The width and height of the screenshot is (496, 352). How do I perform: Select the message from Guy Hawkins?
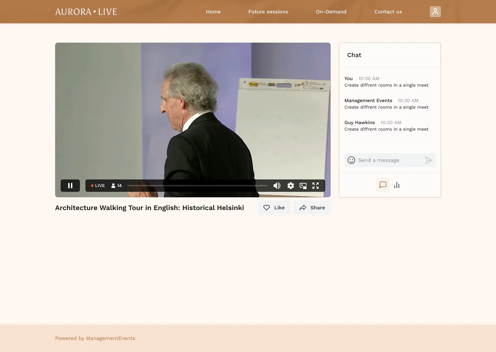coord(386,126)
